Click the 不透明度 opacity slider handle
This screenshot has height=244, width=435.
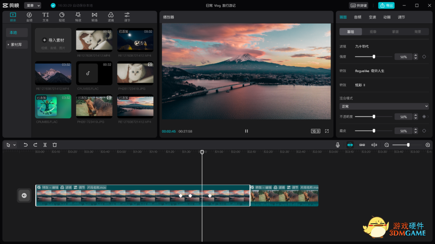tap(374, 117)
